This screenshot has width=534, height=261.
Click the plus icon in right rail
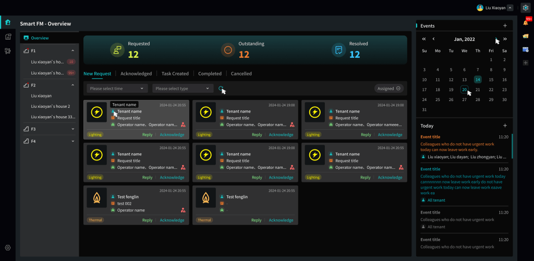click(x=526, y=63)
